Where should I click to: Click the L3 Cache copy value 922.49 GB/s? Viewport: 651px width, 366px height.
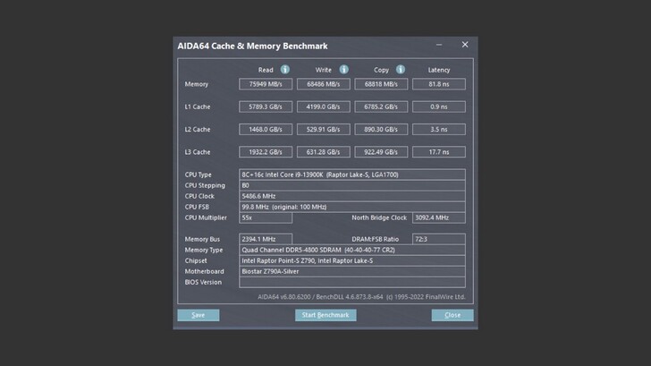381,152
